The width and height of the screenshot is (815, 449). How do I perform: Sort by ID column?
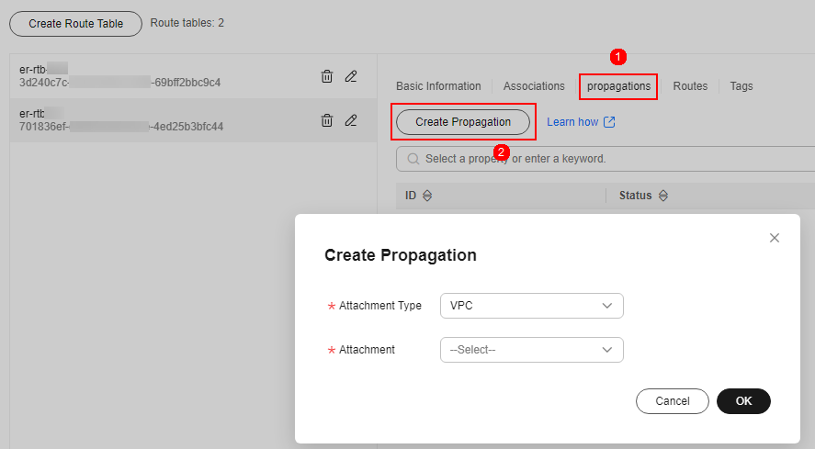pyautogui.click(x=426, y=196)
